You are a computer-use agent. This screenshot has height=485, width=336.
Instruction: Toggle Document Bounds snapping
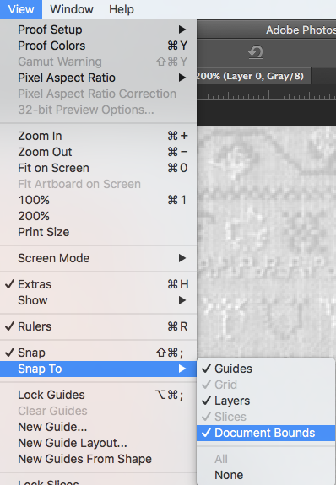(266, 433)
